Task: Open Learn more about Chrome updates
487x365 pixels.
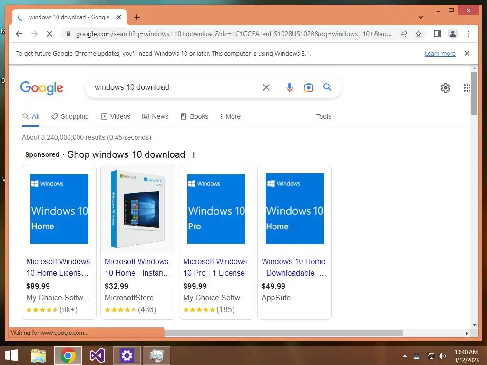Action: coord(440,53)
